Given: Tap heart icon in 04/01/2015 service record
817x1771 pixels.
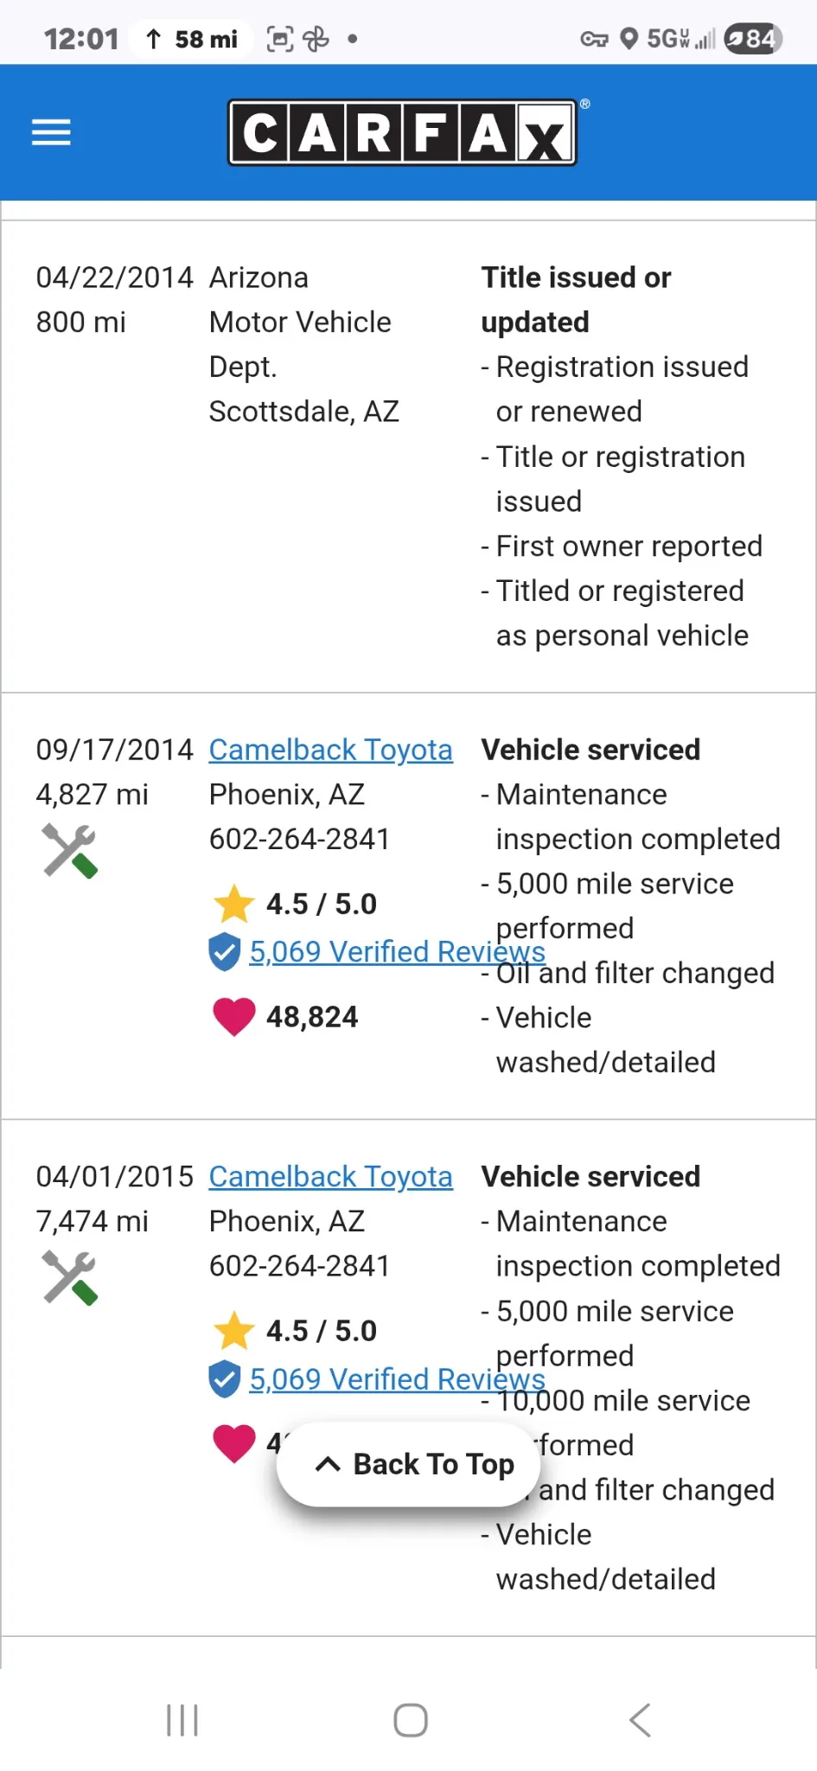Looking at the screenshot, I should coord(234,1442).
